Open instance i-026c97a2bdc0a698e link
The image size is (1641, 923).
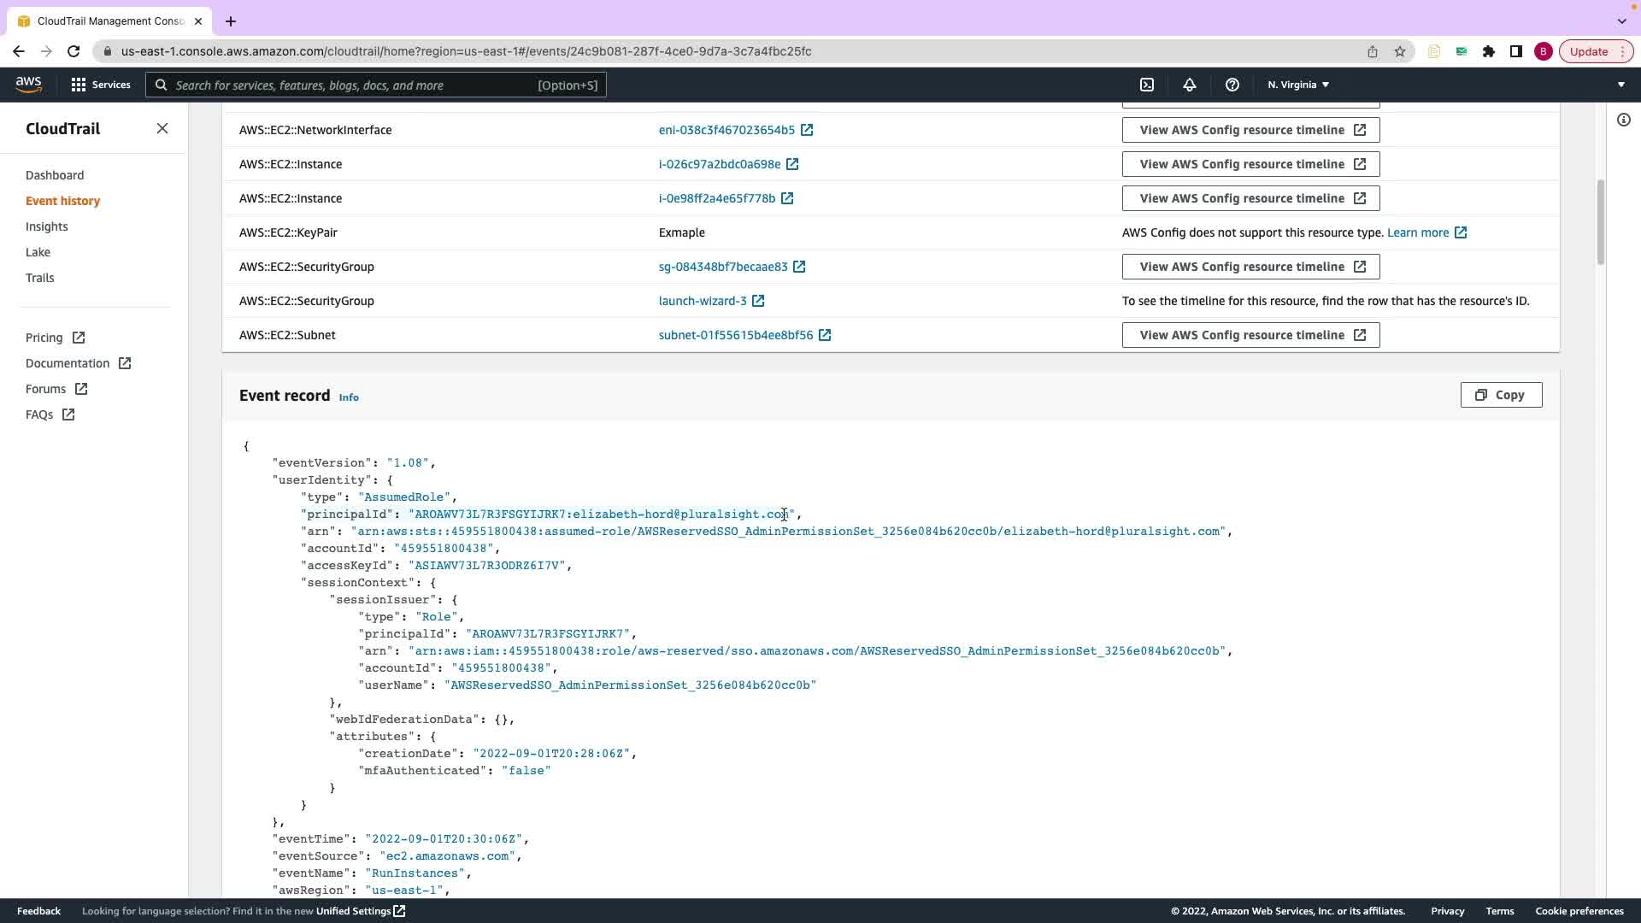[x=720, y=164]
